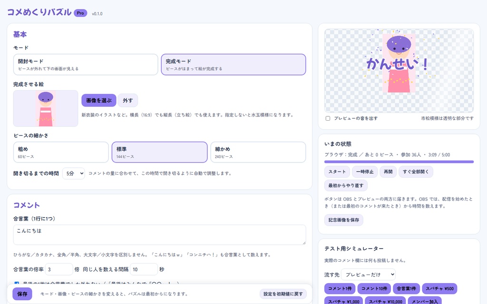Click the スタート button
The image size is (487, 304).
(x=337, y=171)
